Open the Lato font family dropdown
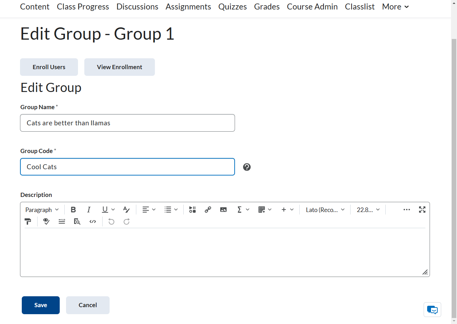Screen dimensions: 457x324 [x=325, y=210]
